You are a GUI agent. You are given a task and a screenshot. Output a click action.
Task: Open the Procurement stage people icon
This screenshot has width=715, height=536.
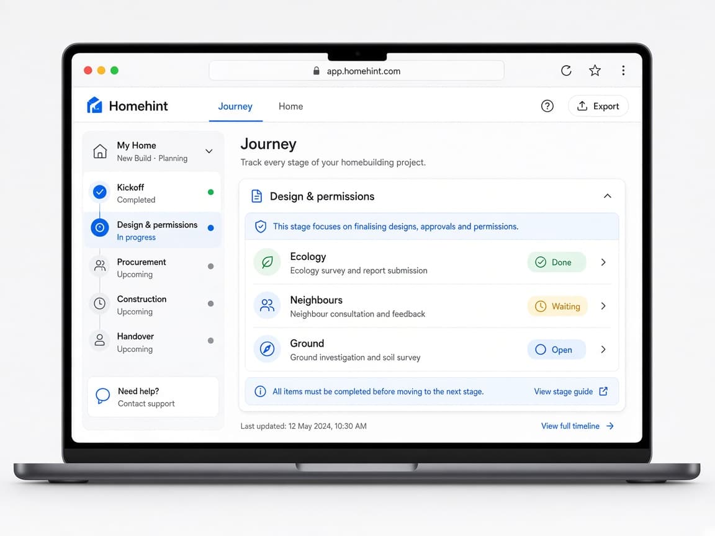point(100,266)
